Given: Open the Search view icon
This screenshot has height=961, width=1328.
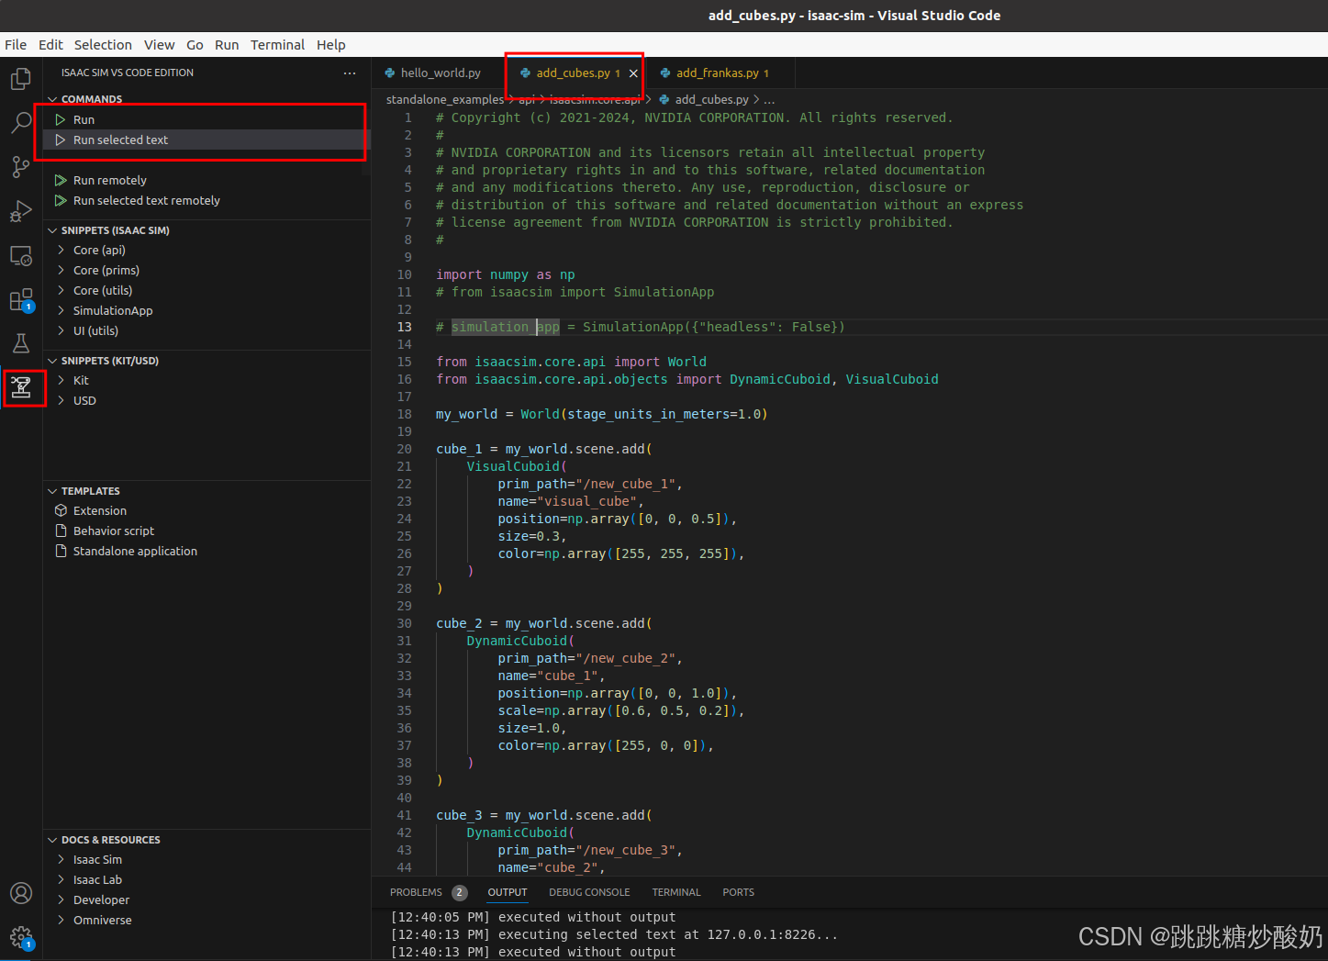Looking at the screenshot, I should (20, 122).
